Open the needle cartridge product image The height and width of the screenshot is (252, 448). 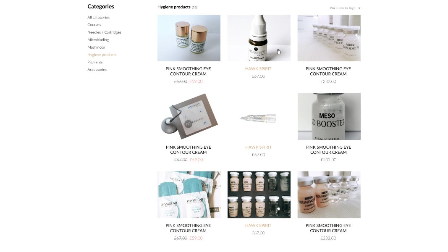[259, 117]
